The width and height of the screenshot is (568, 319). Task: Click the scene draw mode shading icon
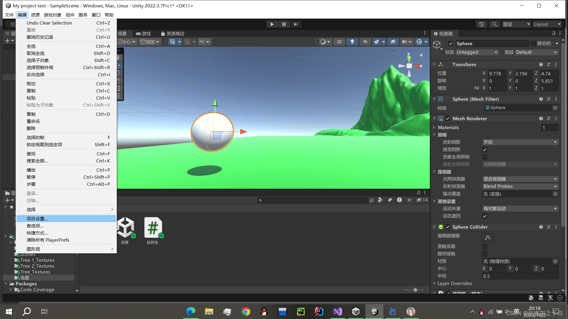(x=323, y=42)
